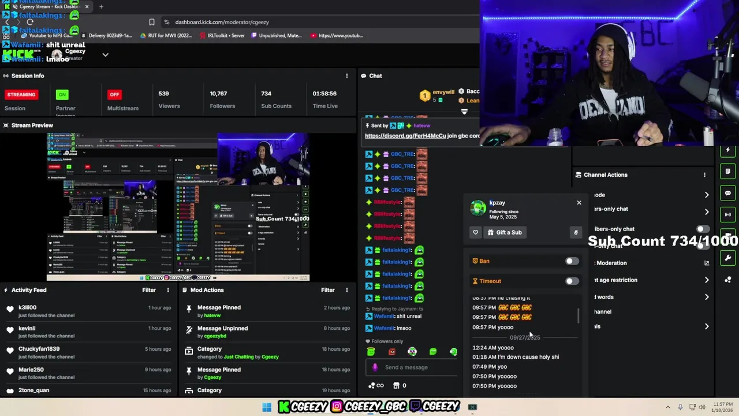739x416 pixels.
Task: Open the Mod Actions Filter
Action: (328, 290)
